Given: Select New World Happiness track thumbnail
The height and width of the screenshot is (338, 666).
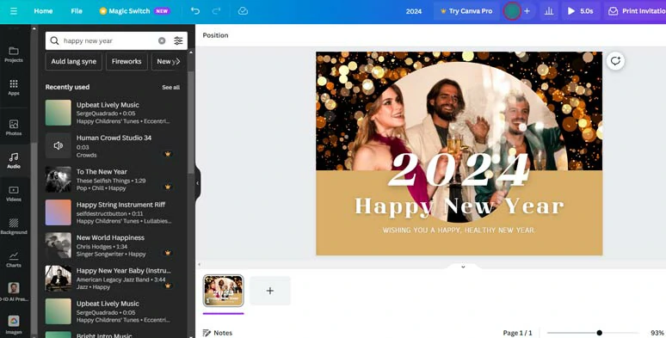Looking at the screenshot, I should (x=59, y=245).
